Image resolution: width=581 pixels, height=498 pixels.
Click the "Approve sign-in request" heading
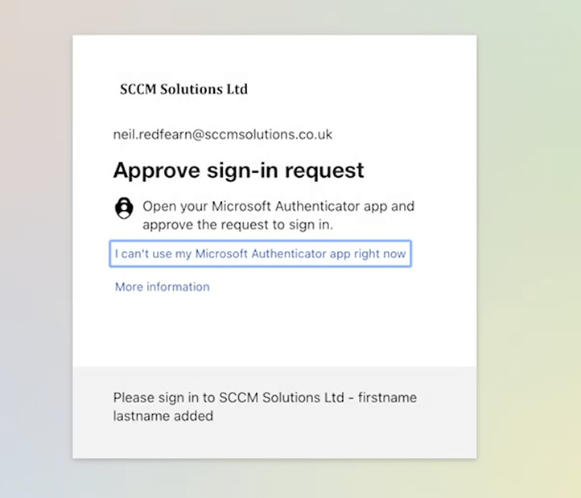[x=238, y=171]
